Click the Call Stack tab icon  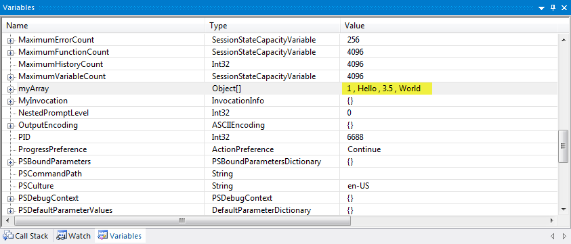(8, 236)
